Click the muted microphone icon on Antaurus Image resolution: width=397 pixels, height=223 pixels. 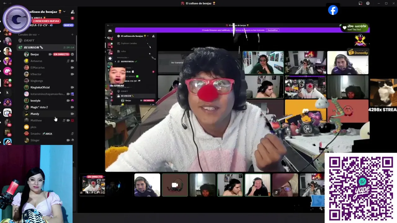coord(68,61)
